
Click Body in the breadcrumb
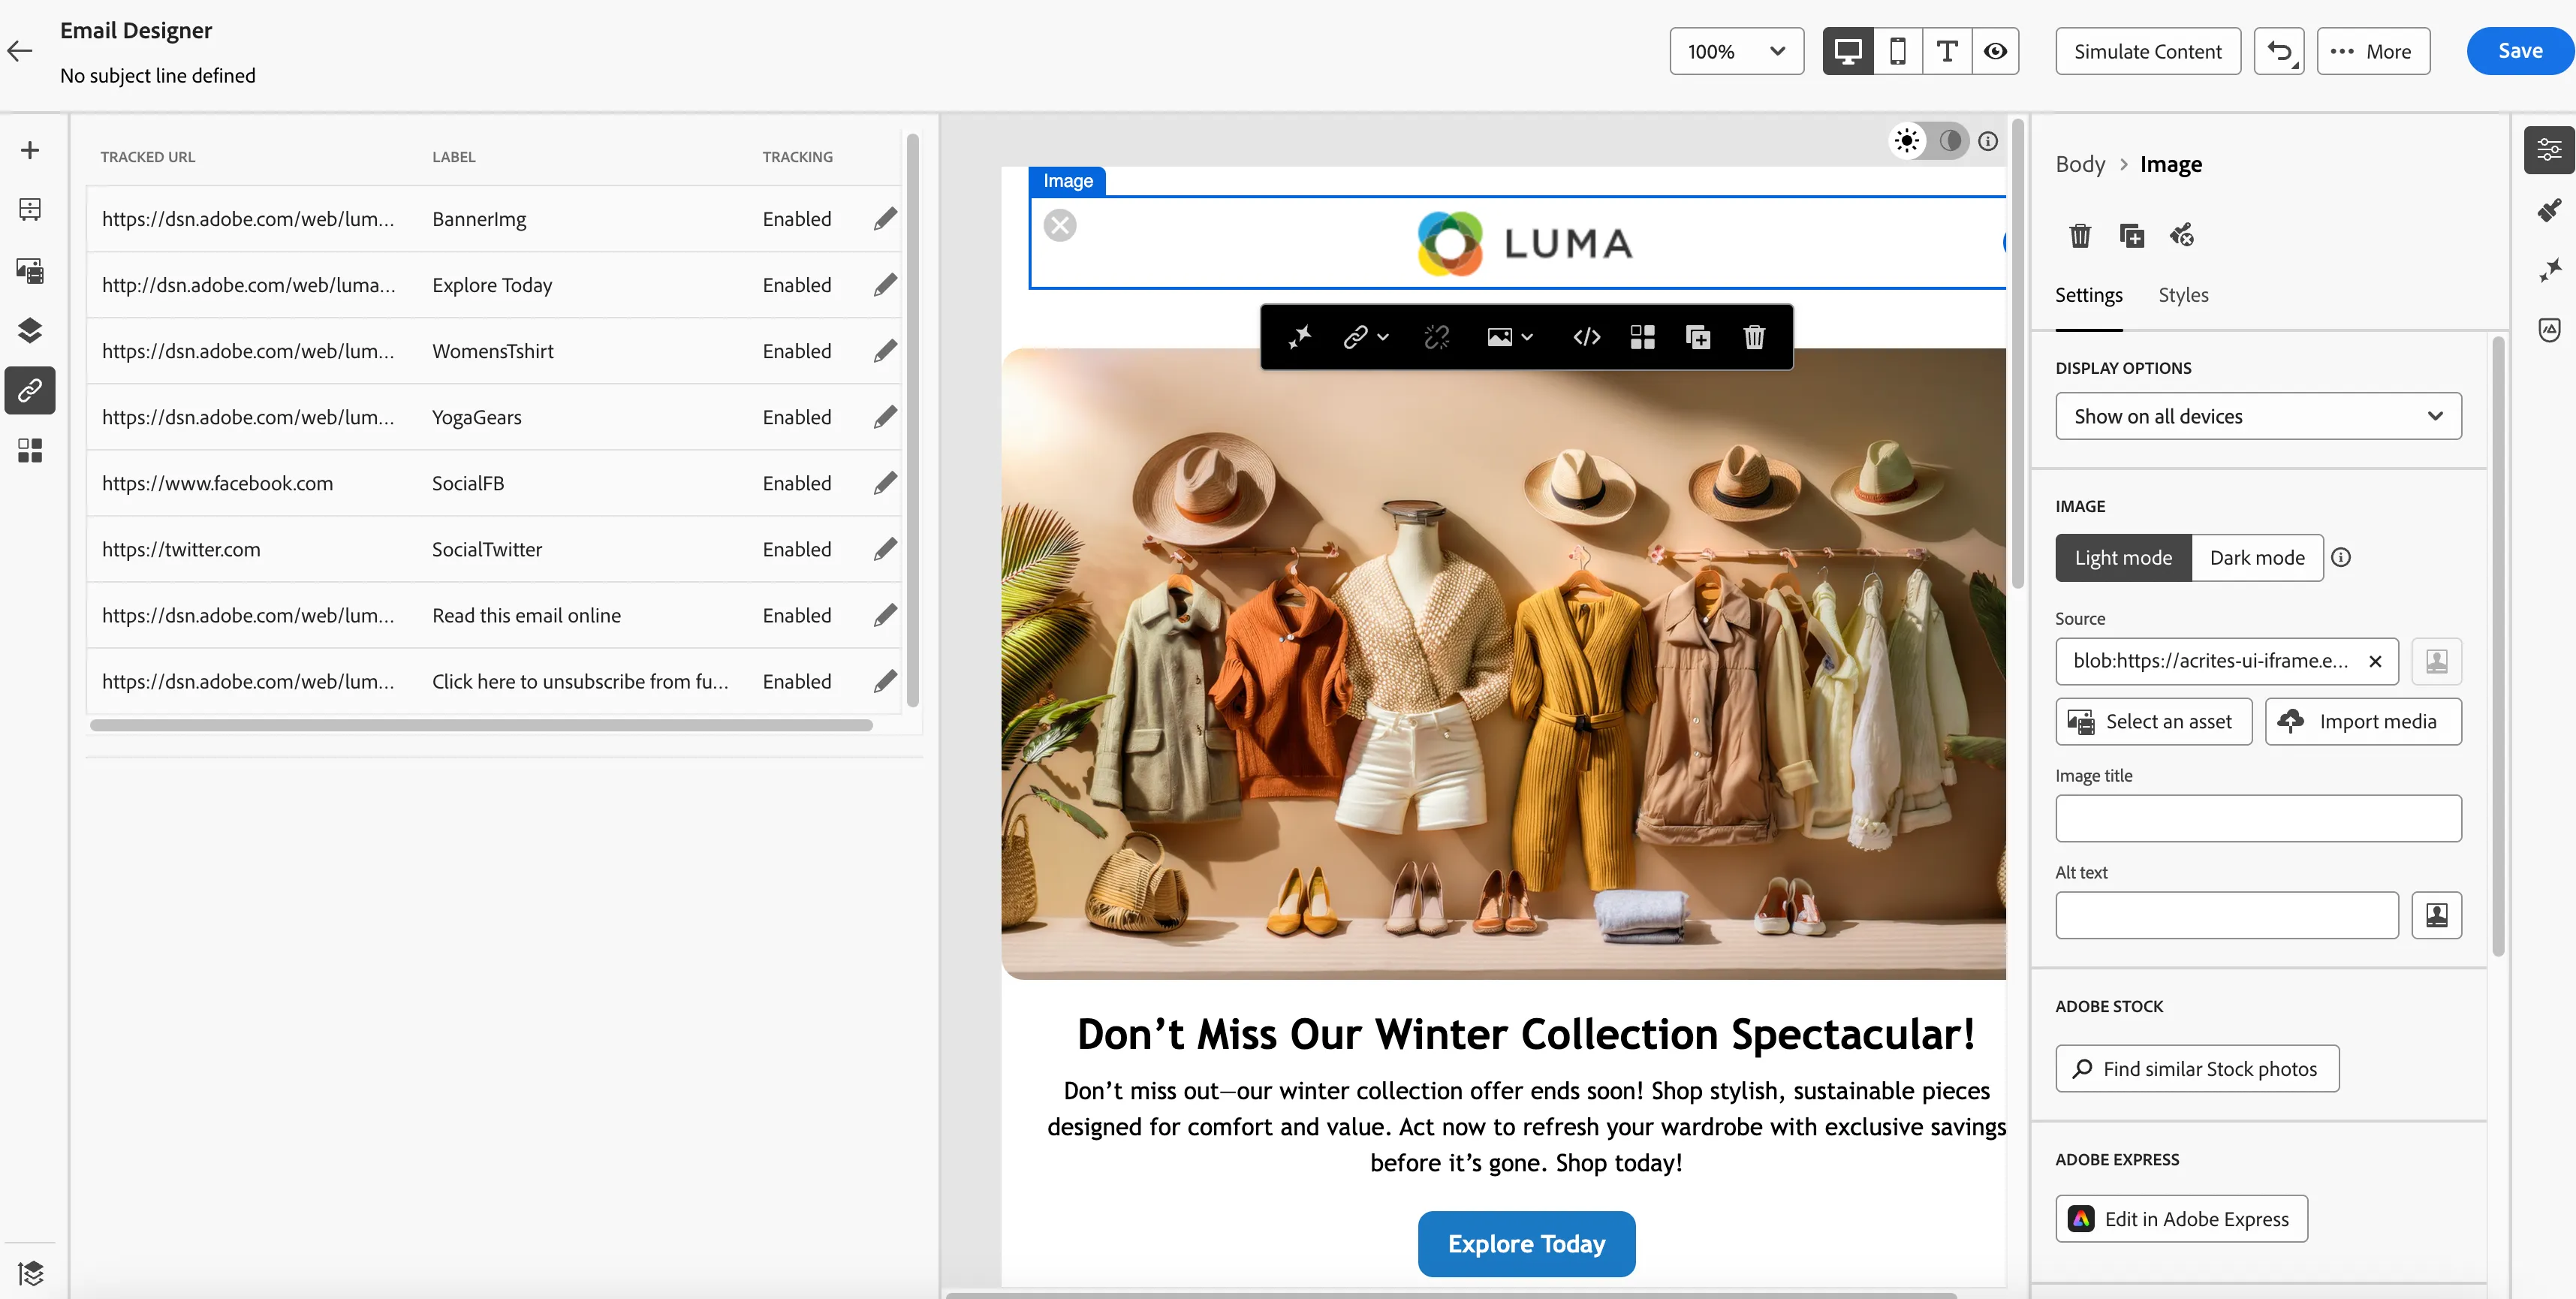[x=2080, y=164]
